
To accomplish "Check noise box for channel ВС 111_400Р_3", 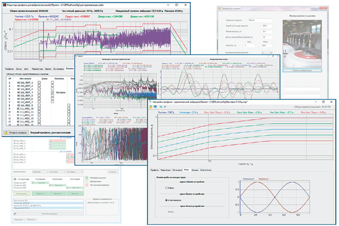I will 39,89.
